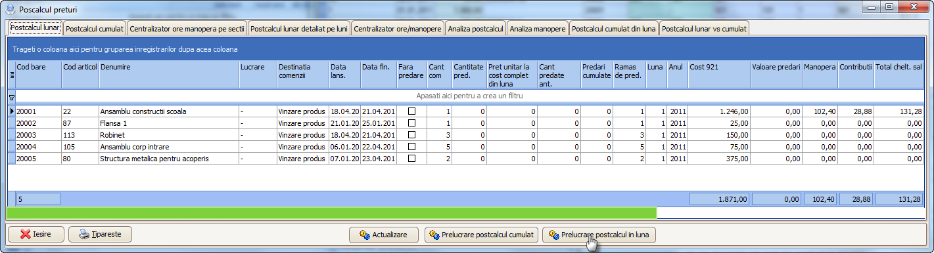The height and width of the screenshot is (253, 934).
Task: Maximize the Poscalcul preturi window
Action: [x=889, y=7]
